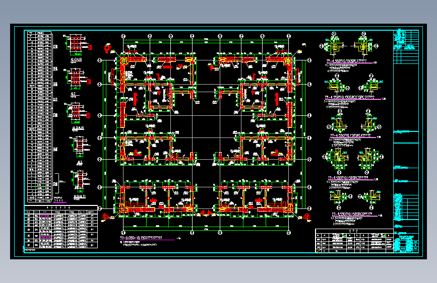Select the bottom beam section detail beside the table
Screen dimensions: 437x283
point(80,181)
